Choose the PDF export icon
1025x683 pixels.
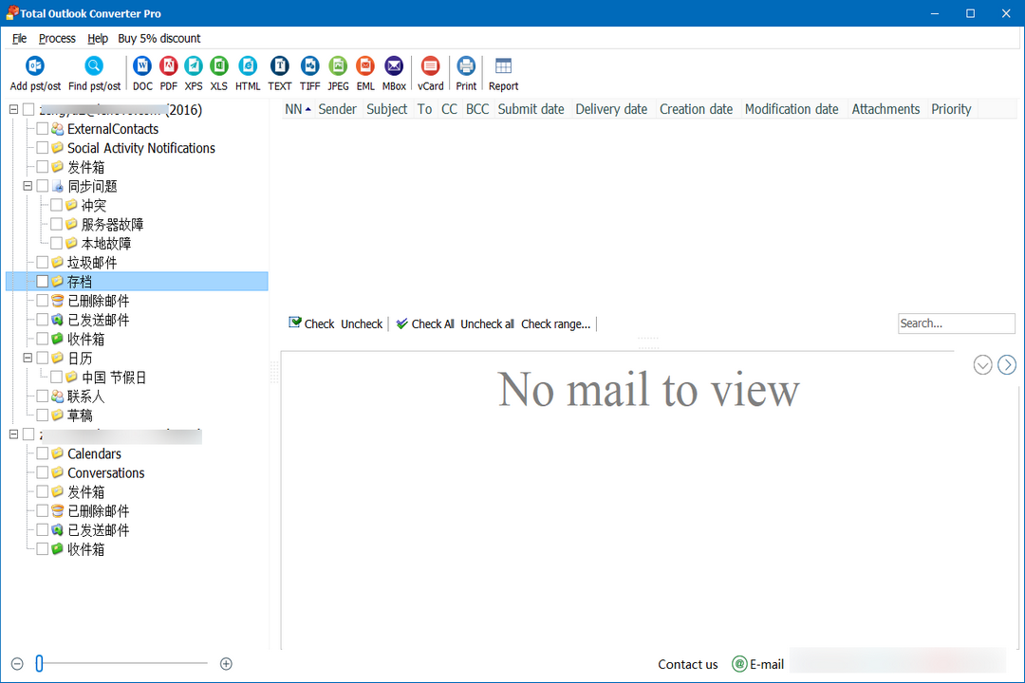[168, 66]
